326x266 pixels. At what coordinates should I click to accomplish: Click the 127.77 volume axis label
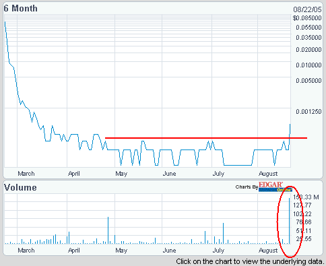(302, 205)
